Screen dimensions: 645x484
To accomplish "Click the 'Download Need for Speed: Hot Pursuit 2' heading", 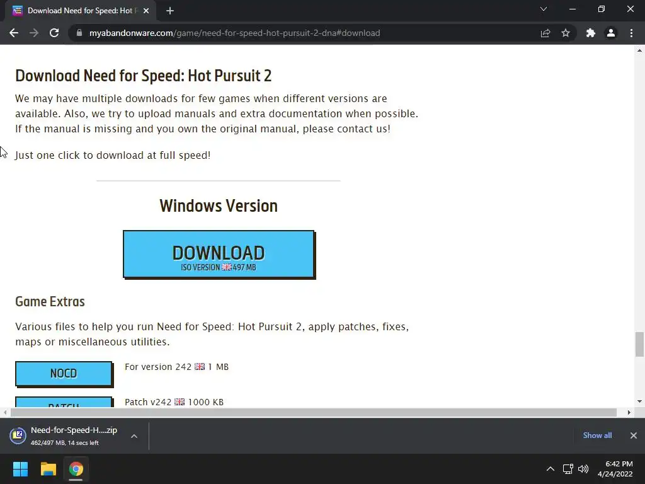I will 143,76.
